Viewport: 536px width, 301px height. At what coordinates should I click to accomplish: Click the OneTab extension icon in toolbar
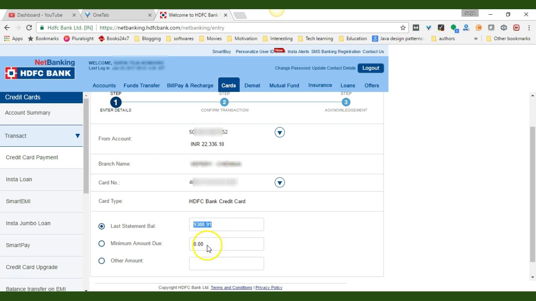coord(428,28)
